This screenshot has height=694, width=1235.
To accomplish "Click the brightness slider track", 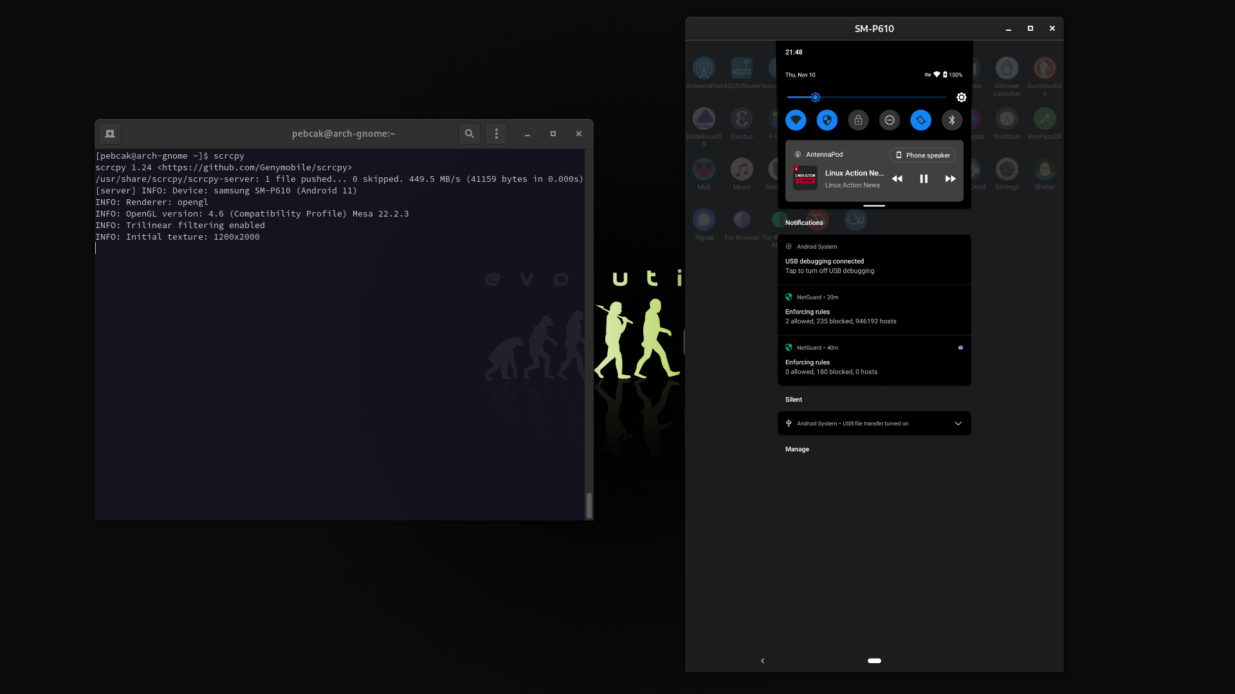I will pyautogui.click(x=866, y=97).
